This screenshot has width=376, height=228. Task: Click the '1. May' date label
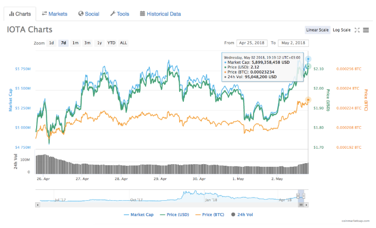(x=238, y=179)
